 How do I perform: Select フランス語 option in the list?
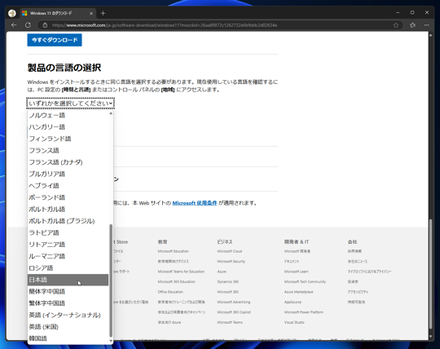68,151
